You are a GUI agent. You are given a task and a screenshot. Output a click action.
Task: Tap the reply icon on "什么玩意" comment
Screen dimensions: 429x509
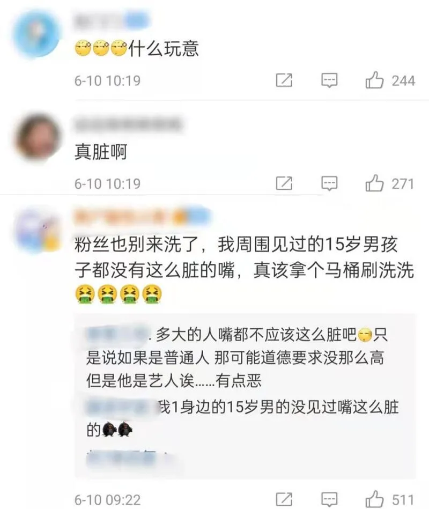tap(329, 80)
